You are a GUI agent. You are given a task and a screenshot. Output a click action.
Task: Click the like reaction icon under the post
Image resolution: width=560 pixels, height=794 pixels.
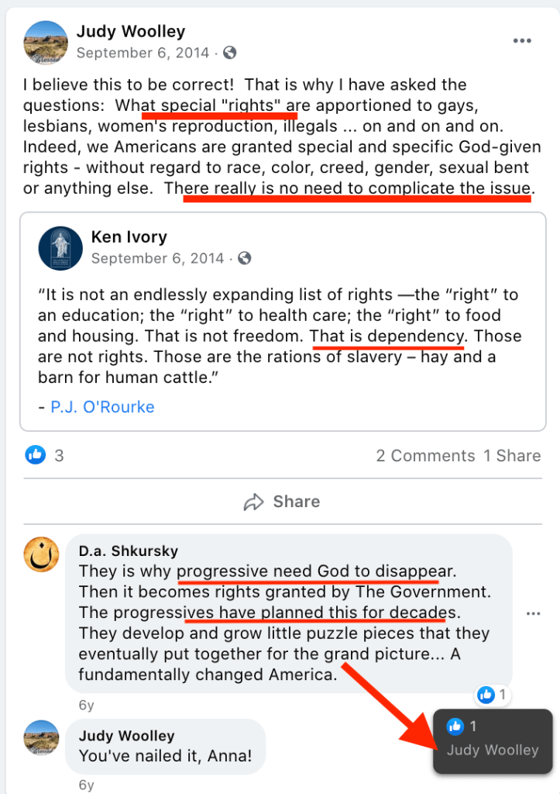[x=36, y=455]
